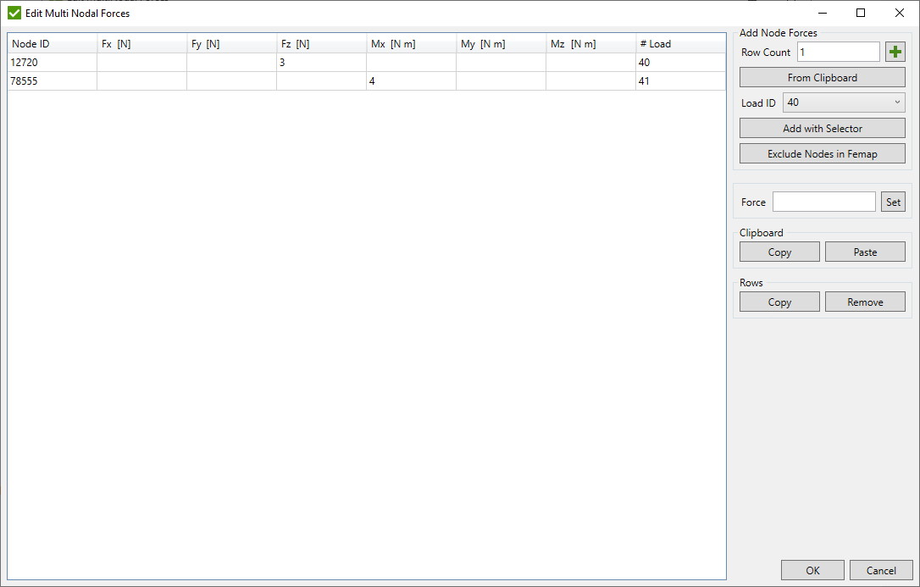
Task: Focus the Row Count input field
Action: coord(838,53)
